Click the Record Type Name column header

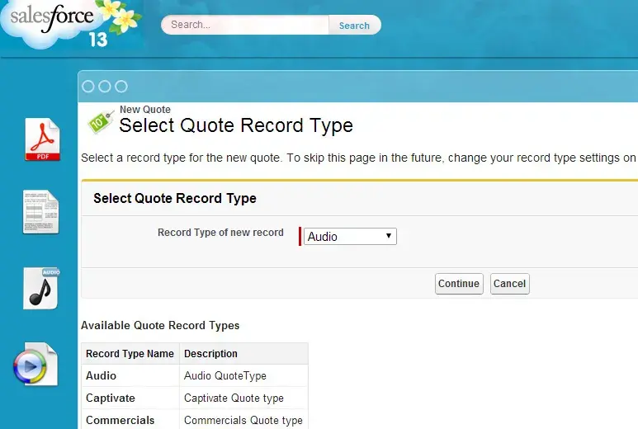coord(130,354)
